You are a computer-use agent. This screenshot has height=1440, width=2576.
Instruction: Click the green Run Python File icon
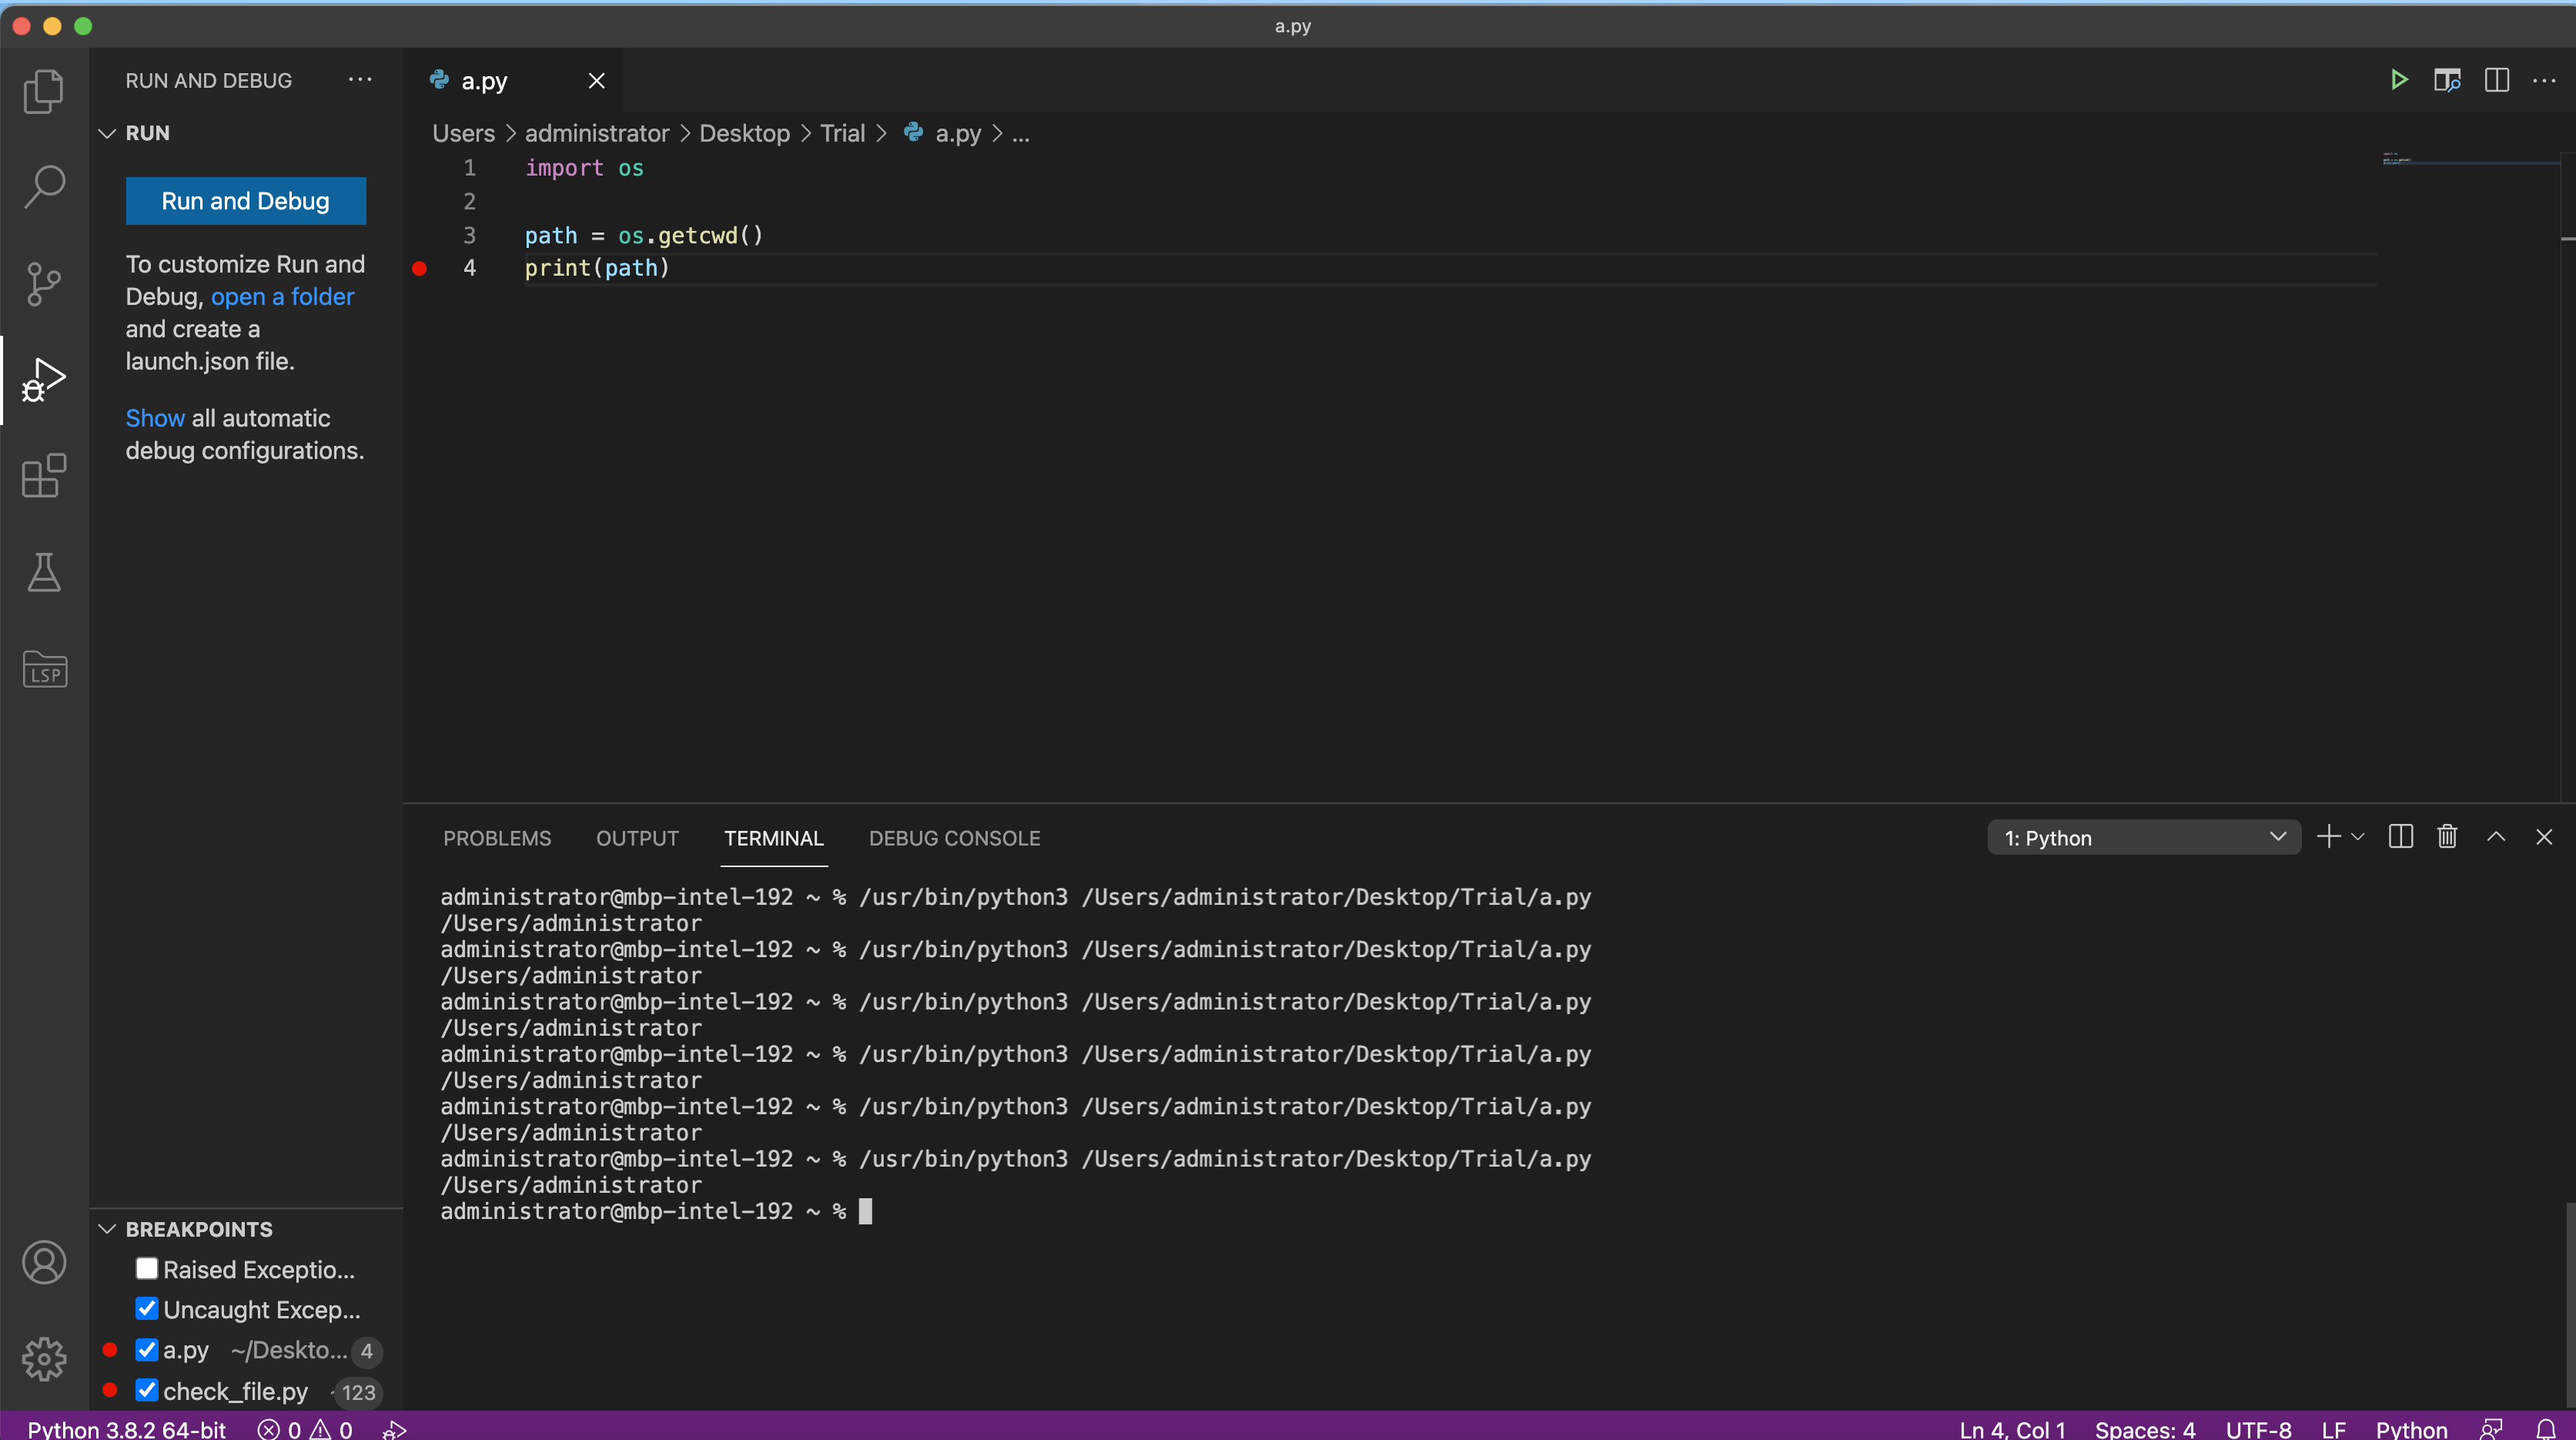pos(2398,80)
